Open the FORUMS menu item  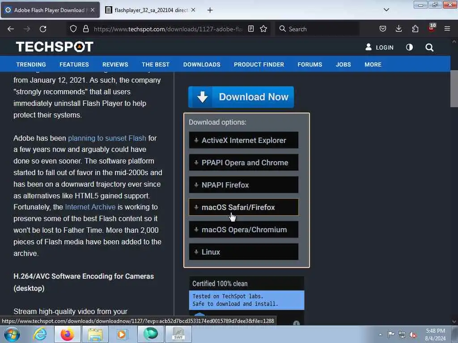coord(310,64)
